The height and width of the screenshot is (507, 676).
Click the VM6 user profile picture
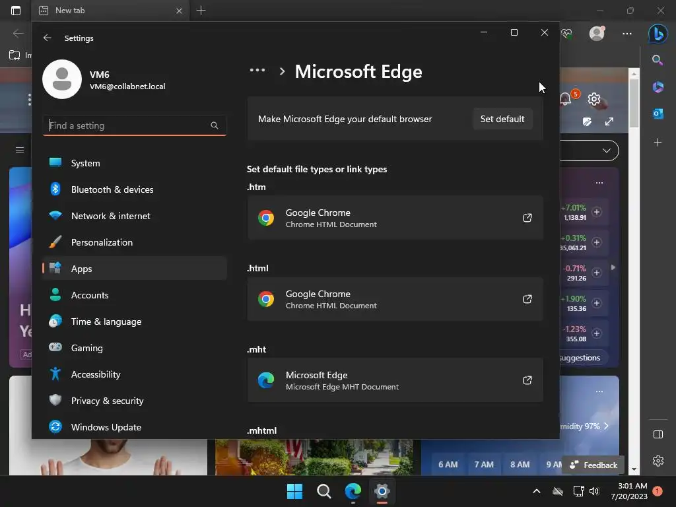coord(62,79)
